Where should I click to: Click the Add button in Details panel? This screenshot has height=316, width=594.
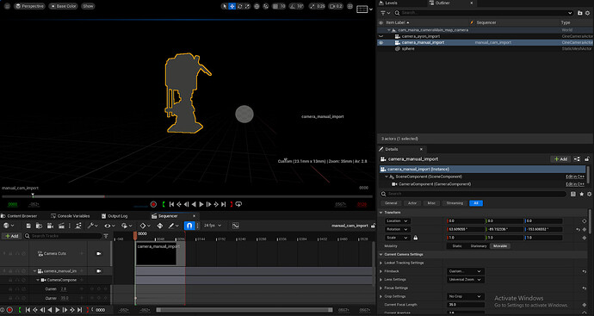tap(560, 159)
